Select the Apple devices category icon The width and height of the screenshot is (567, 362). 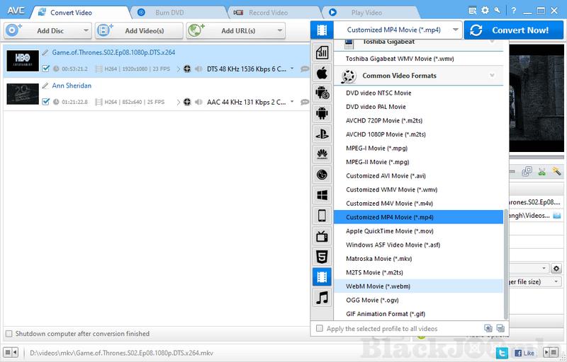[x=322, y=72]
